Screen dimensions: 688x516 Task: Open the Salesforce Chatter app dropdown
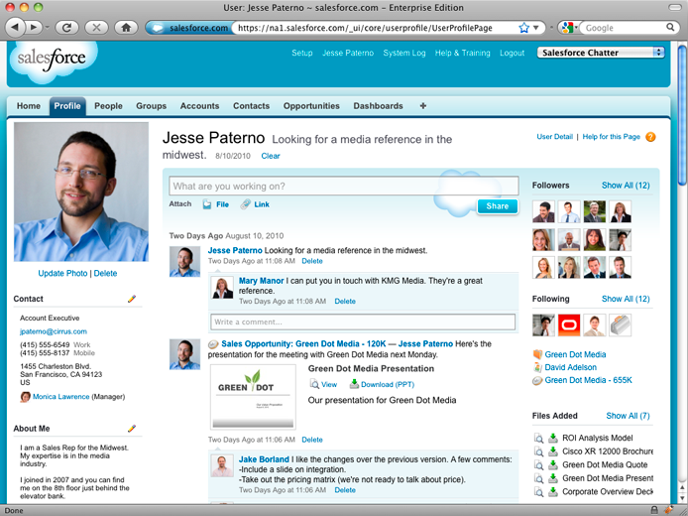click(x=601, y=53)
